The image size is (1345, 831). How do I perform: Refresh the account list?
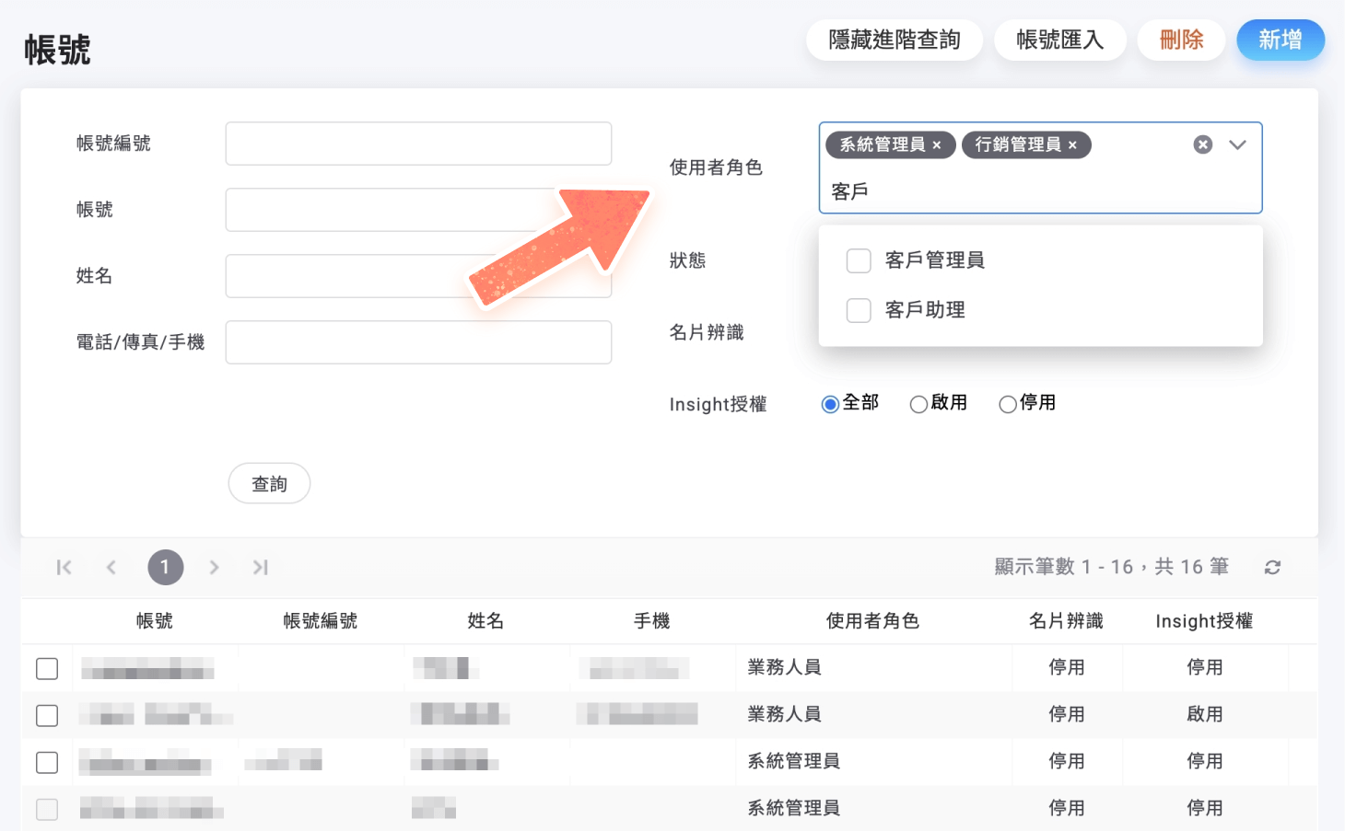pos(1272,567)
